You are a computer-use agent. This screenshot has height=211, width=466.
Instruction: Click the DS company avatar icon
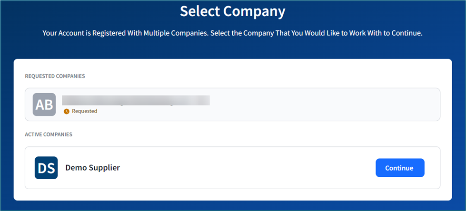tap(46, 168)
